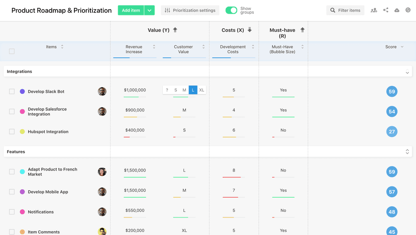
Task: Open the circular account icon in header
Action: point(408,10)
